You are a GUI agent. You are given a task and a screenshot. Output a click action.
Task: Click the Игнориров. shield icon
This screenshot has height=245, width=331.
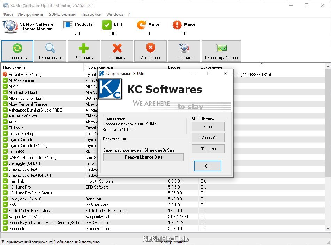(150, 48)
